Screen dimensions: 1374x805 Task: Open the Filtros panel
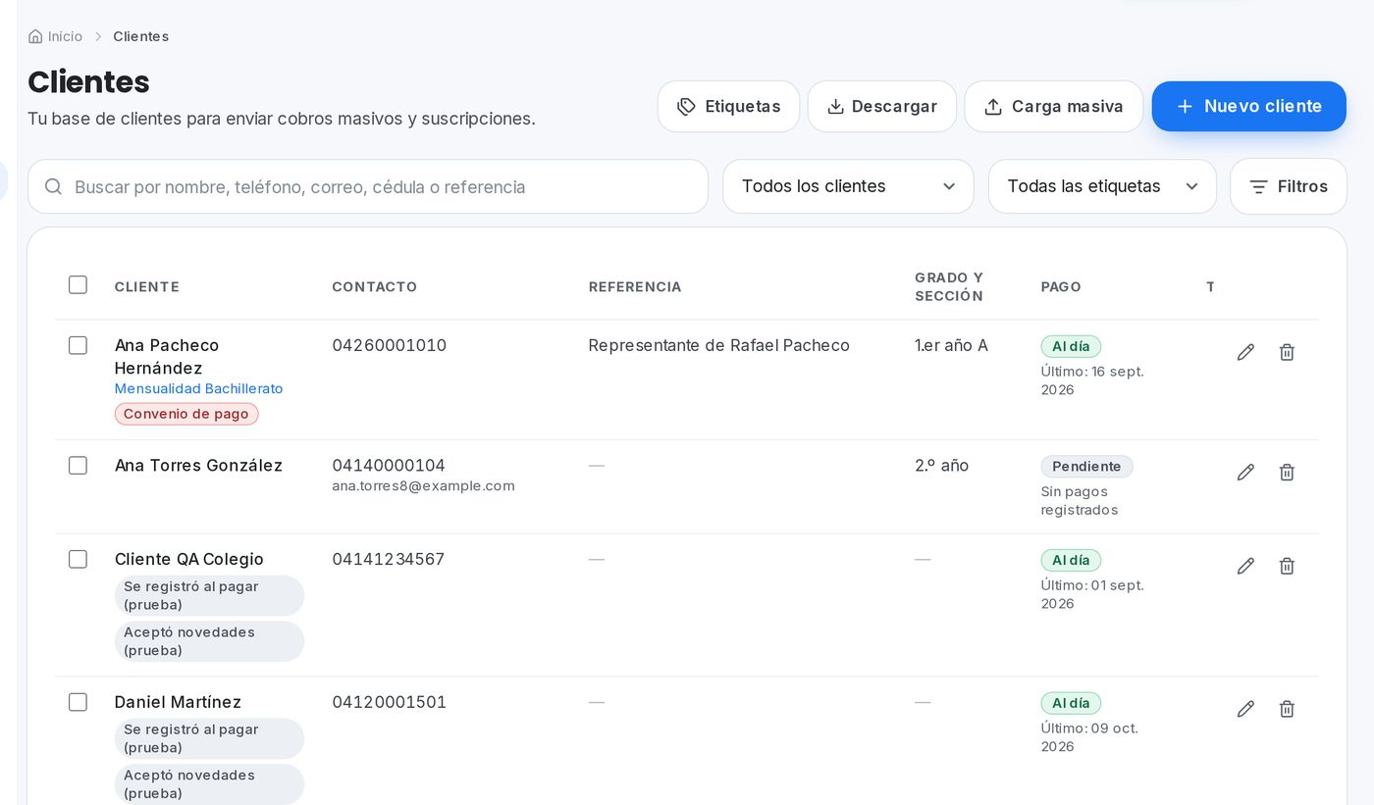[x=1288, y=186]
